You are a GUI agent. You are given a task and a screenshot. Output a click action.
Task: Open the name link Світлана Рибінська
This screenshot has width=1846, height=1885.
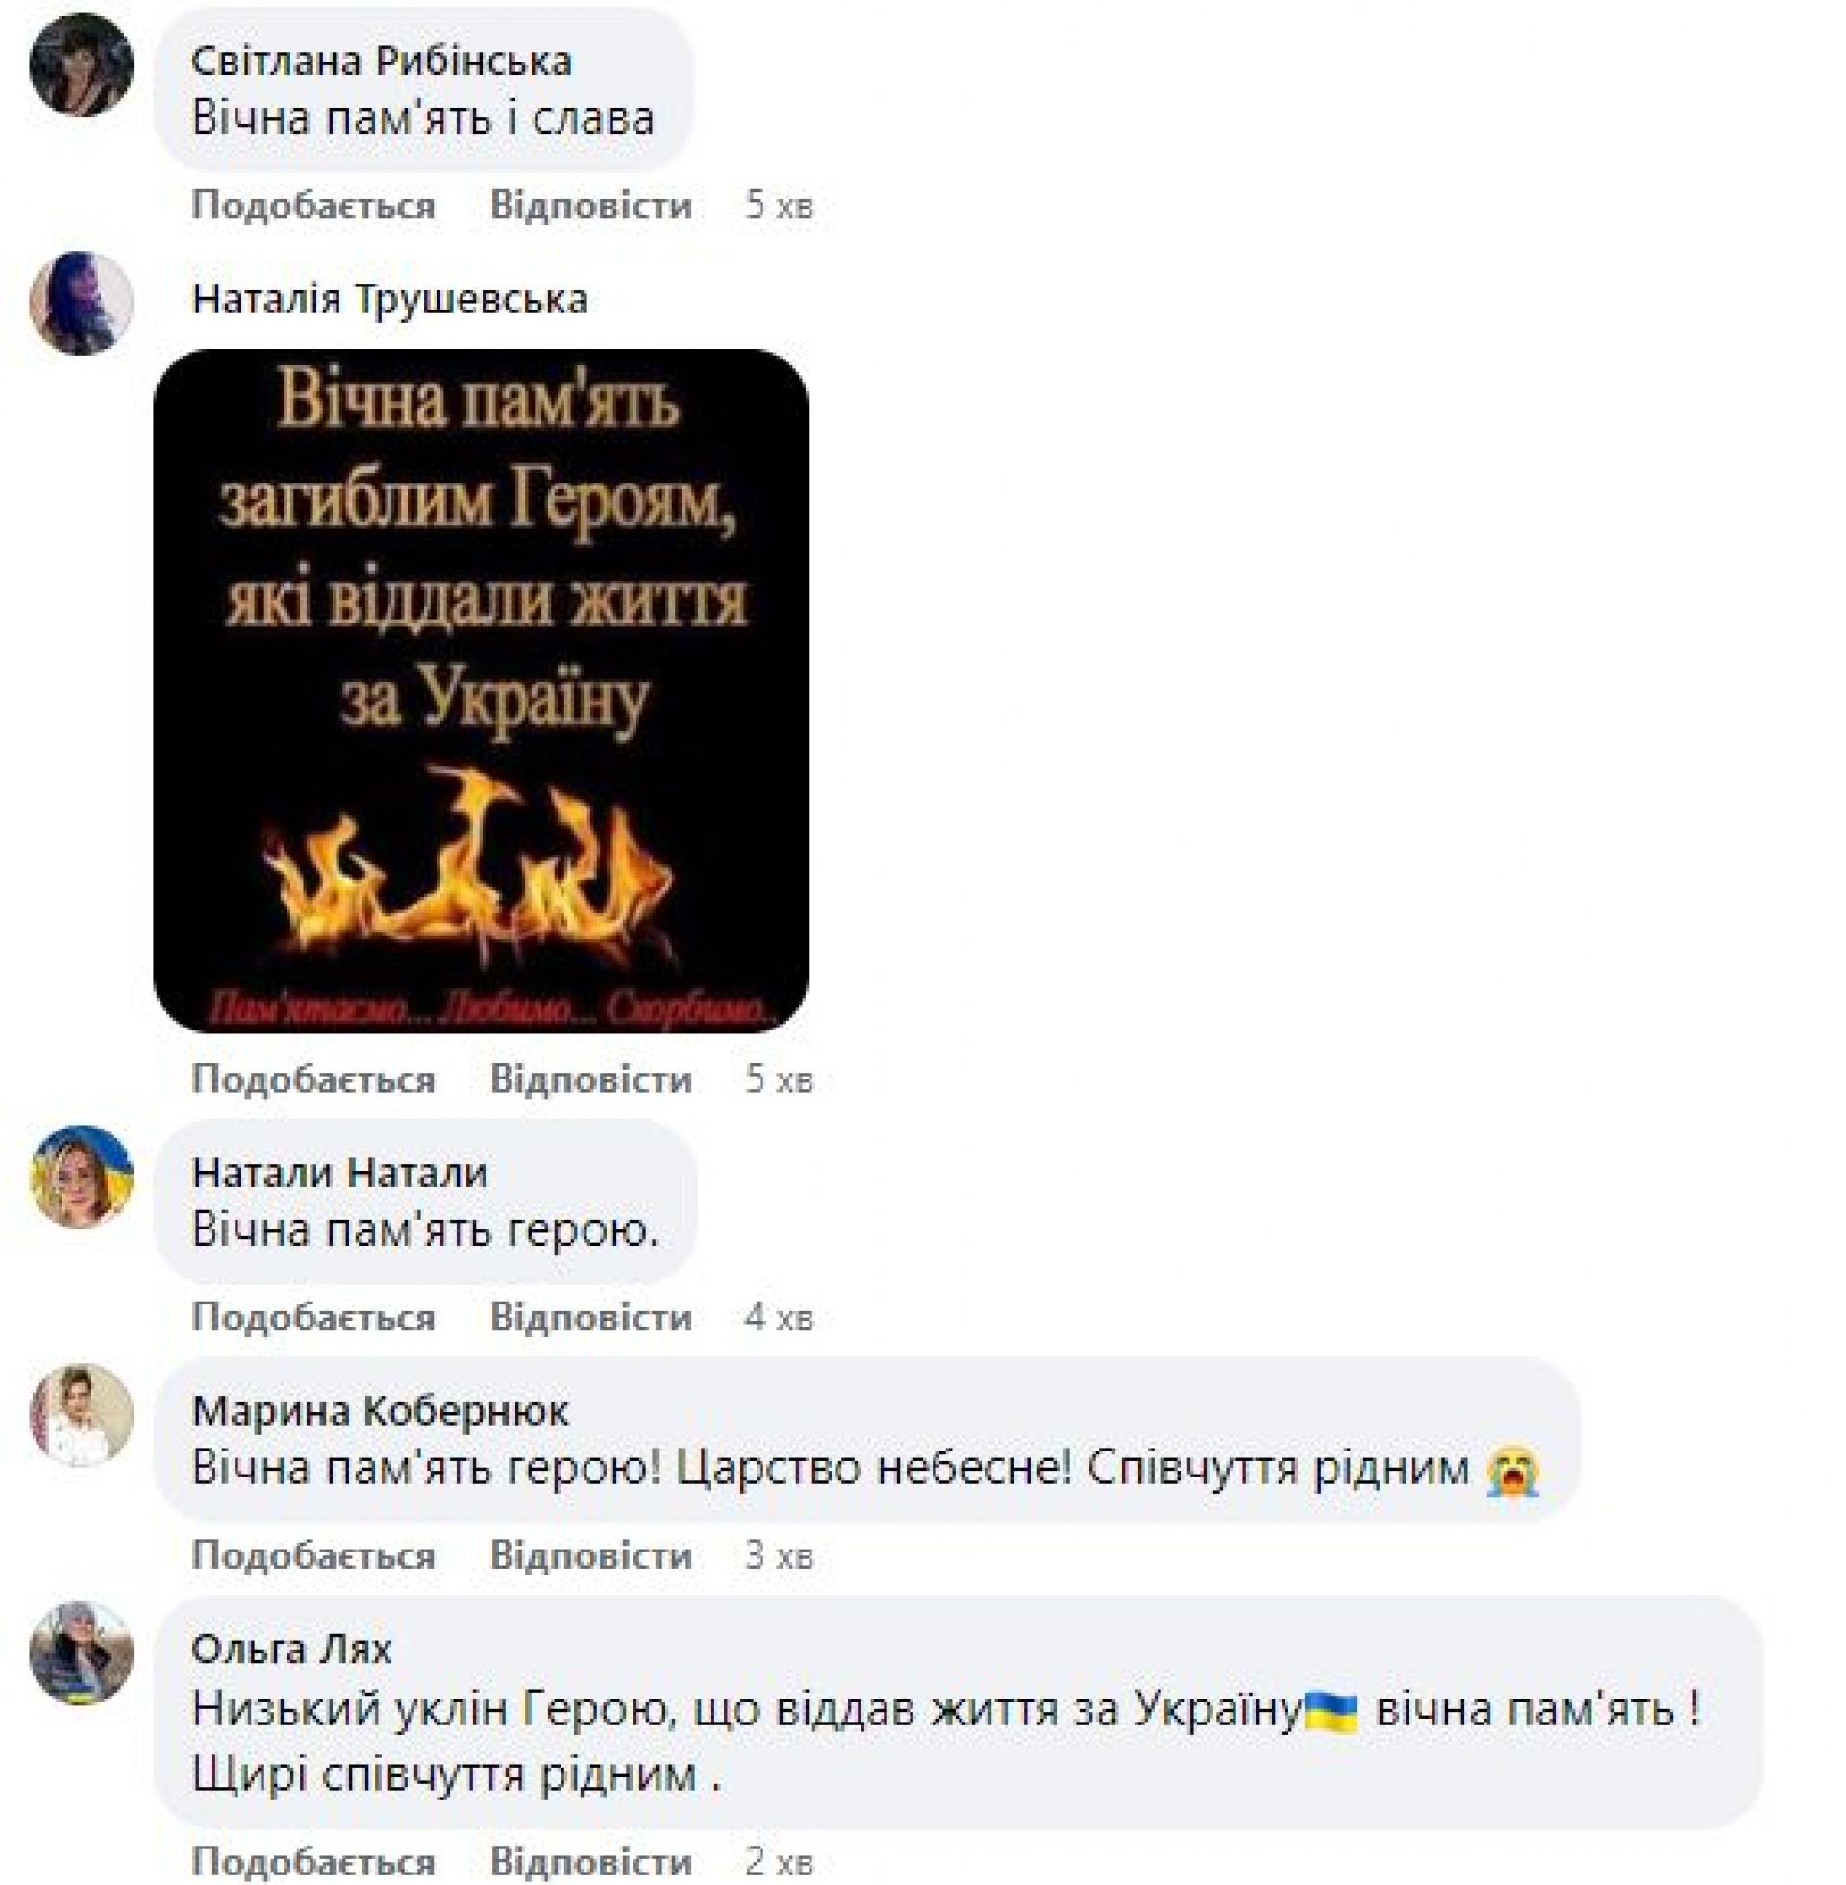(382, 62)
